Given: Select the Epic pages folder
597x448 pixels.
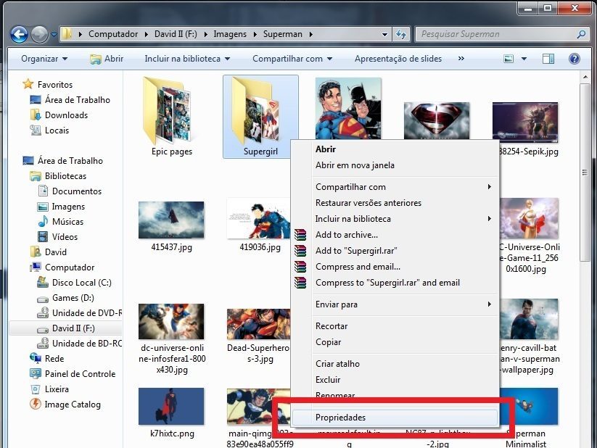Looking at the screenshot, I should point(172,117).
